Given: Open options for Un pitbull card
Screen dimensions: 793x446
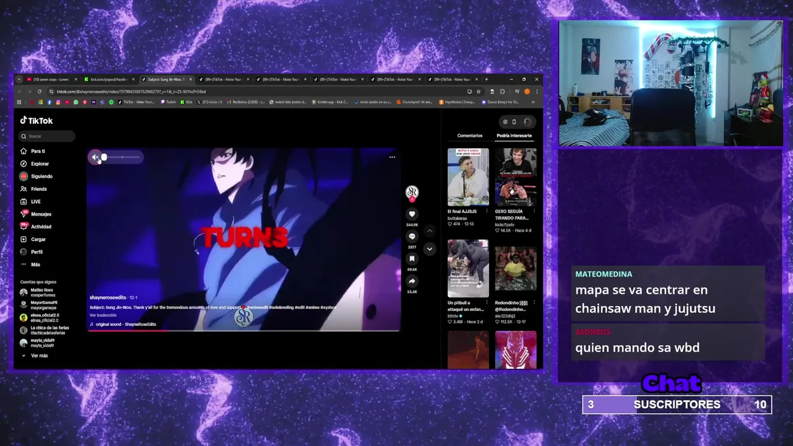Looking at the screenshot, I should tap(486, 303).
